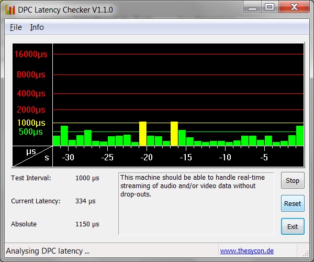
Task: Click the green 500µs scale label
Action: [31, 132]
